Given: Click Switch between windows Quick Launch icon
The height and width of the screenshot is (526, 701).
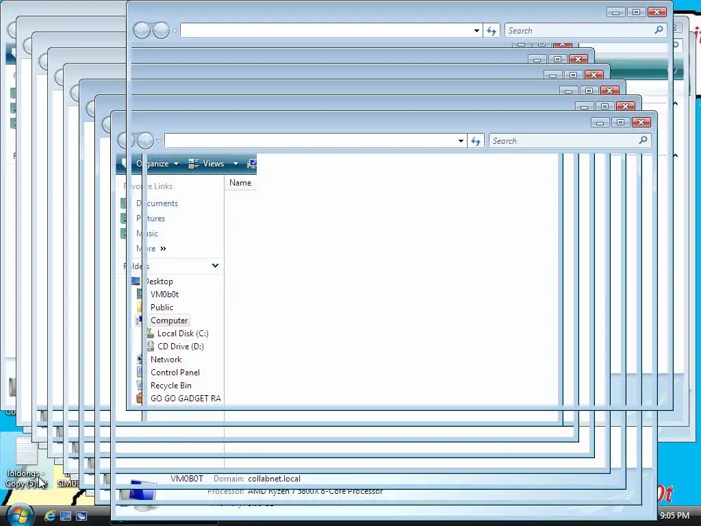Looking at the screenshot, I should coord(81,516).
